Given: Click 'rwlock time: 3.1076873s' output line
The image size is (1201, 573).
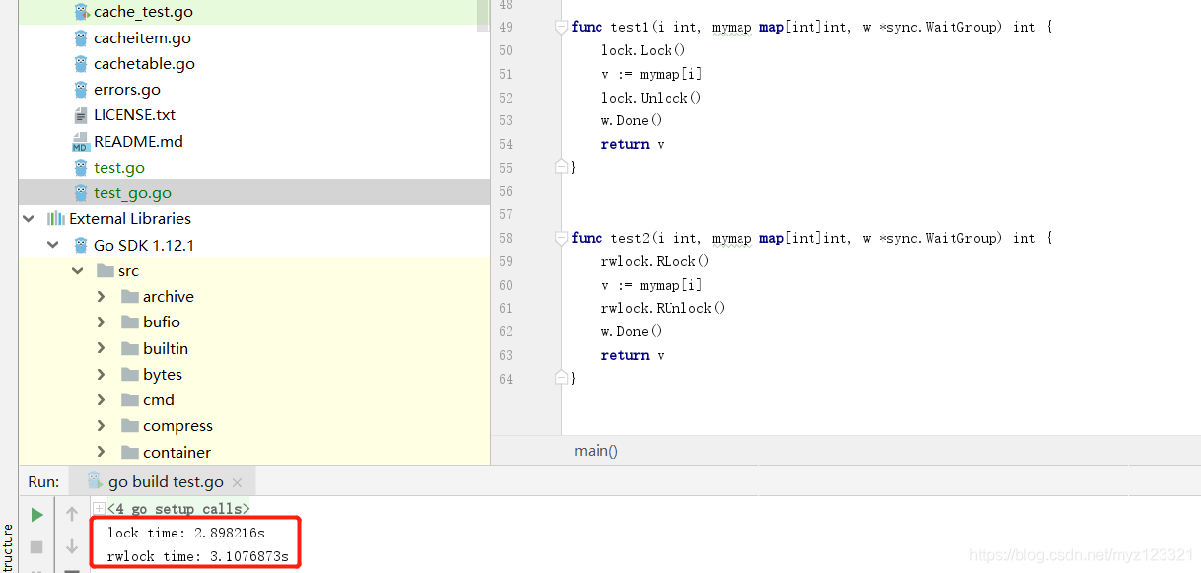Looking at the screenshot, I should (x=198, y=556).
